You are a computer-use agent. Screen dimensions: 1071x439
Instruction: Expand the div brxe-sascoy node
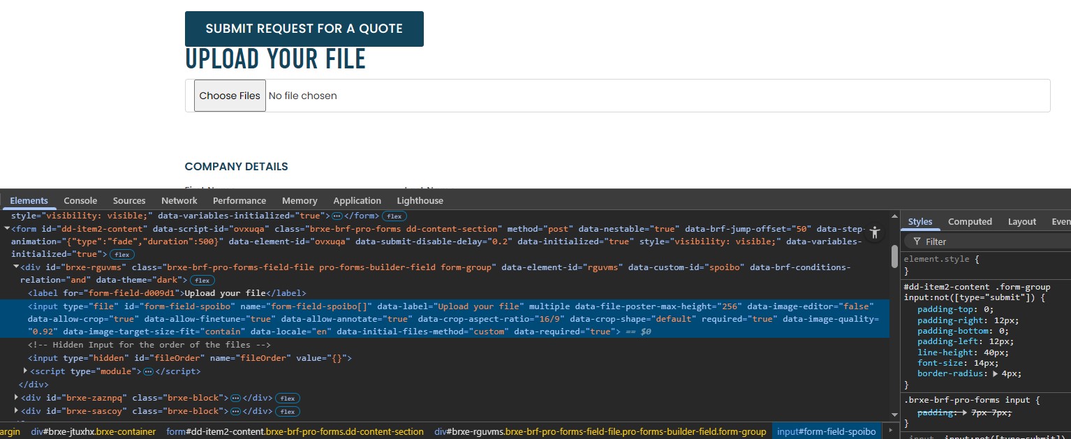[17, 410]
